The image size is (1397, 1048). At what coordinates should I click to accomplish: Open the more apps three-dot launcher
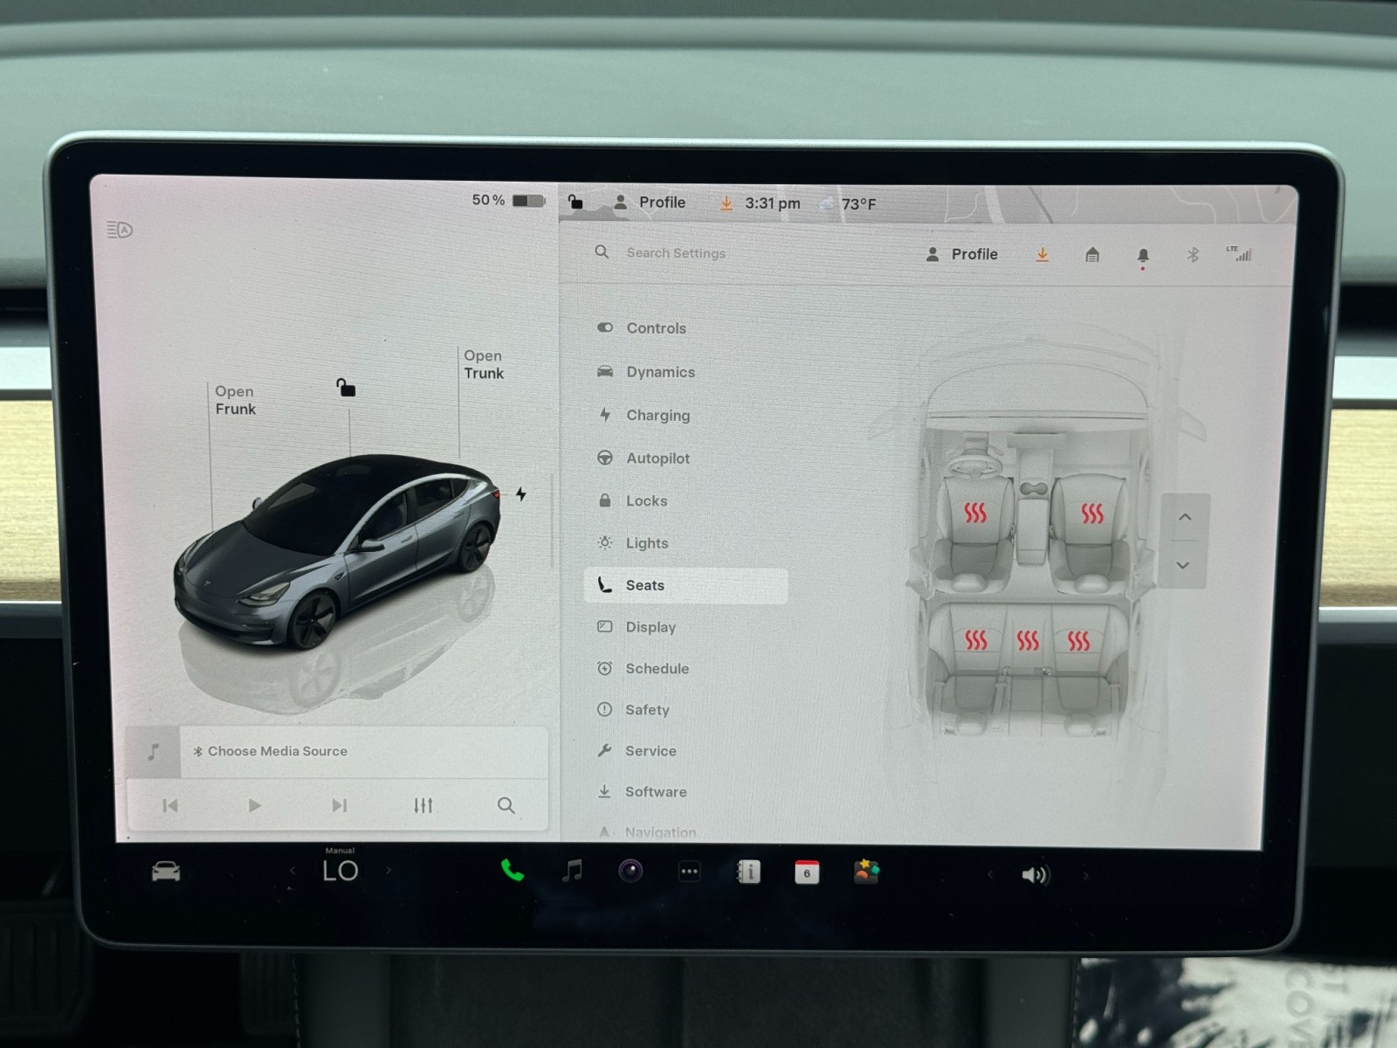tap(689, 872)
